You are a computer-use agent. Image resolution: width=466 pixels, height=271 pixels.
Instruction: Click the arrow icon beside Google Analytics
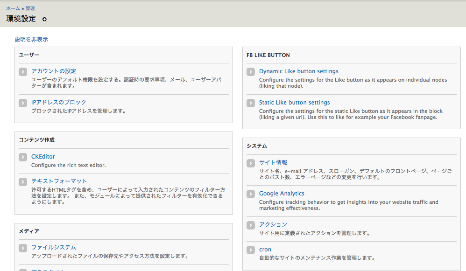click(251, 194)
